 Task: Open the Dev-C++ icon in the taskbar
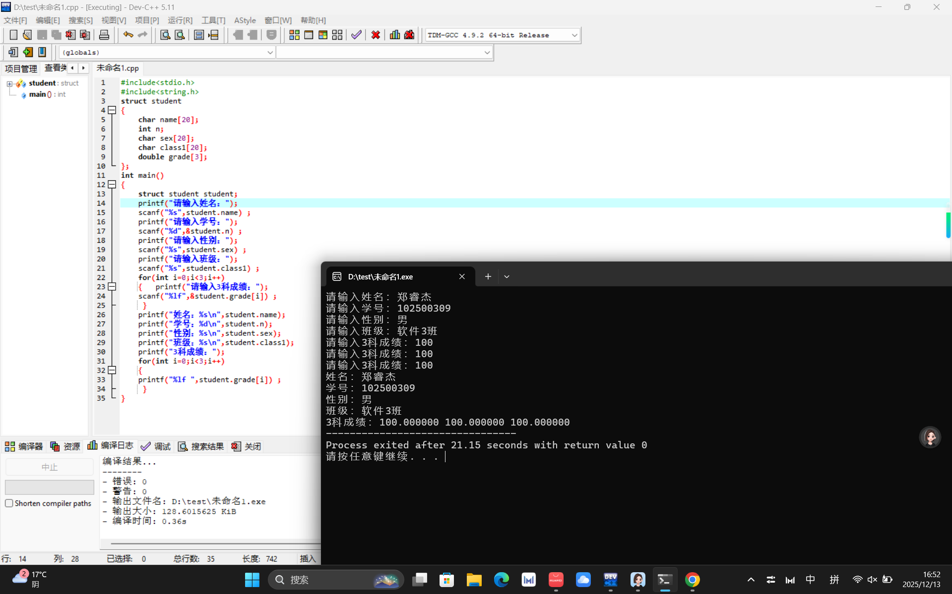(610, 580)
